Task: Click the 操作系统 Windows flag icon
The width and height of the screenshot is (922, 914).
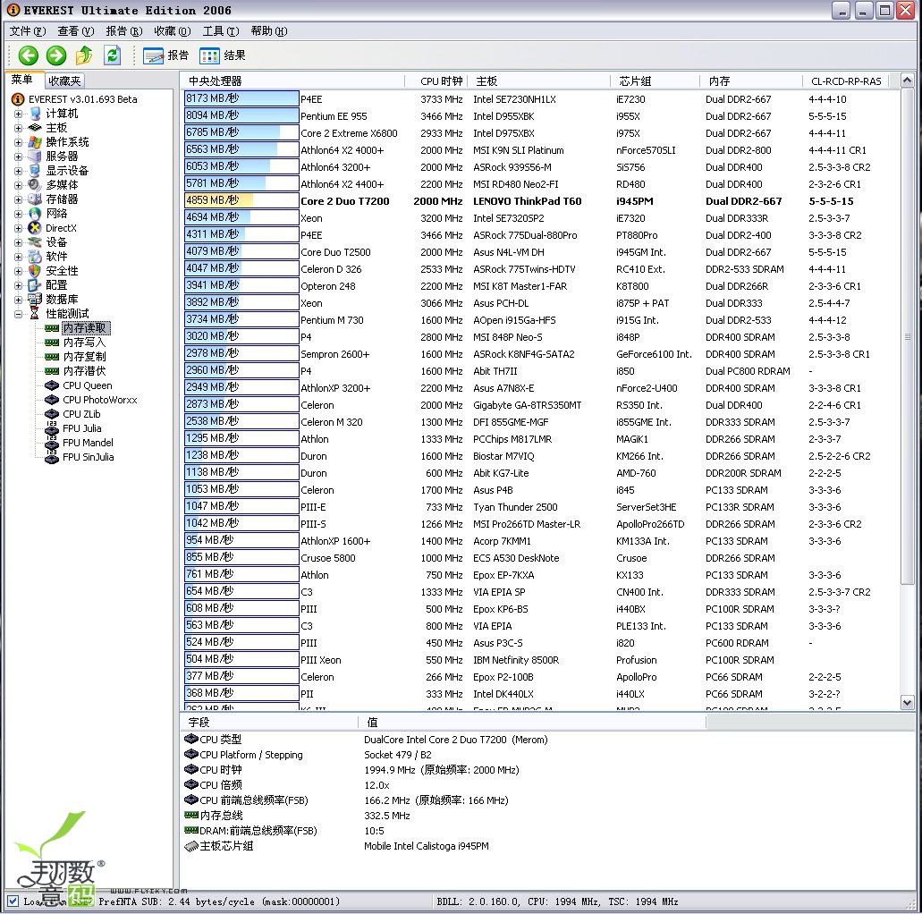Action: (35, 141)
